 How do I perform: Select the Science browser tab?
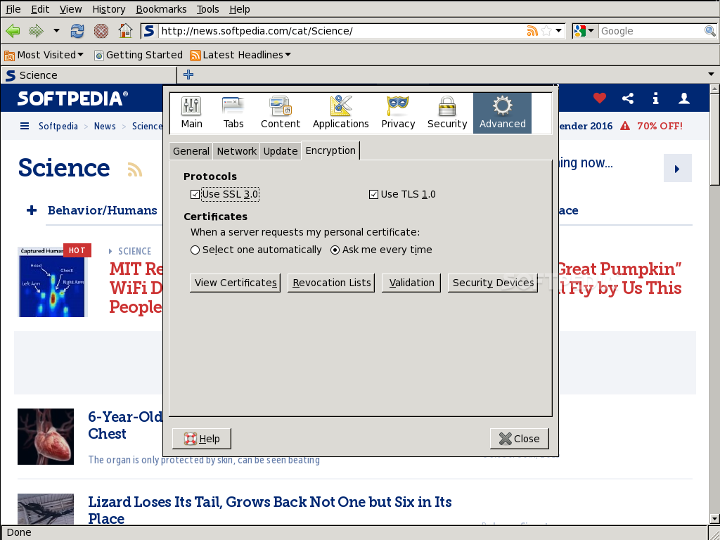(x=89, y=75)
